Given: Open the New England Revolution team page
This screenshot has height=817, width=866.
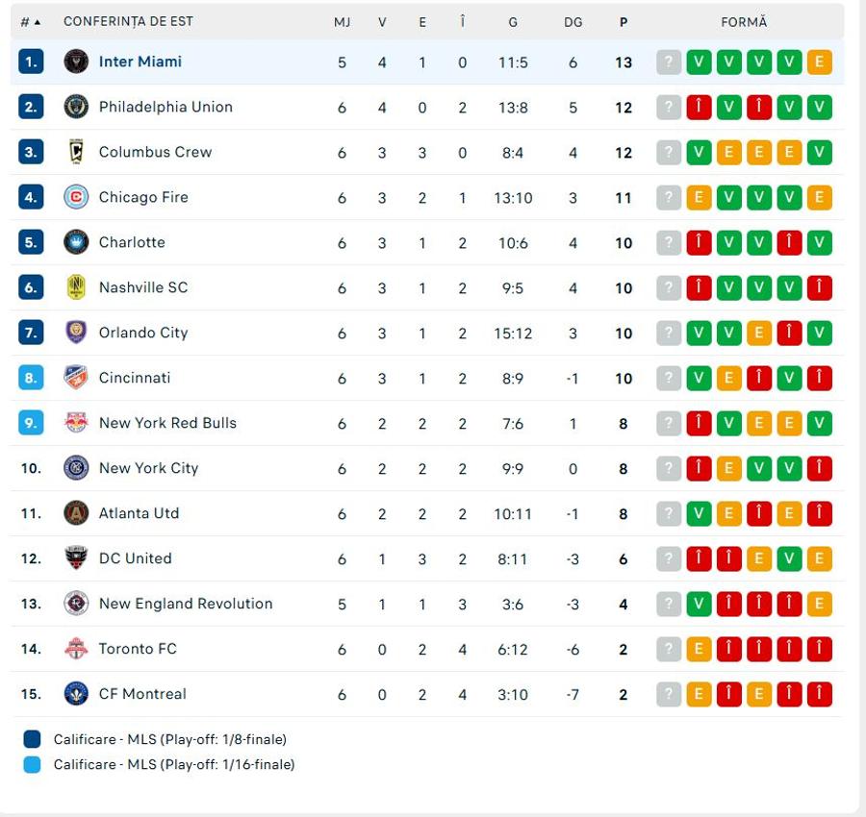Looking at the screenshot, I should pos(186,604).
